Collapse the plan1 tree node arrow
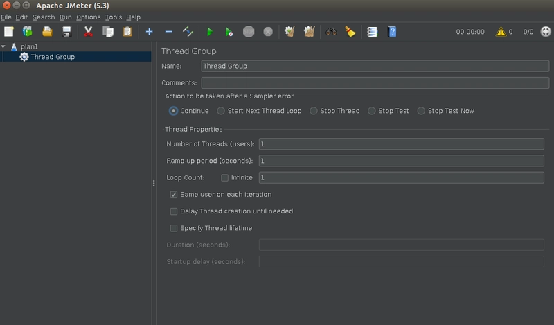554x325 pixels. coord(3,46)
